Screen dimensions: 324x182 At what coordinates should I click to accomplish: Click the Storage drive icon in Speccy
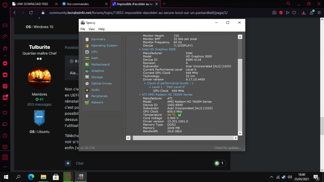[x=87, y=77]
